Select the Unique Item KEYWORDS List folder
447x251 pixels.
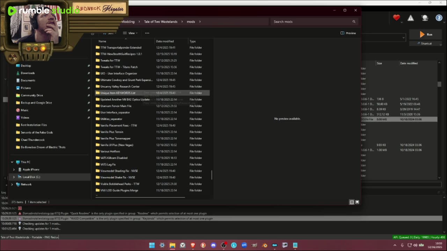point(152,93)
